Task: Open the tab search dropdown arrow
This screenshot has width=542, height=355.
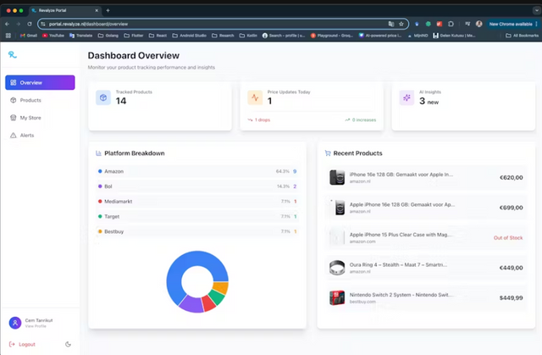Action: click(x=536, y=10)
